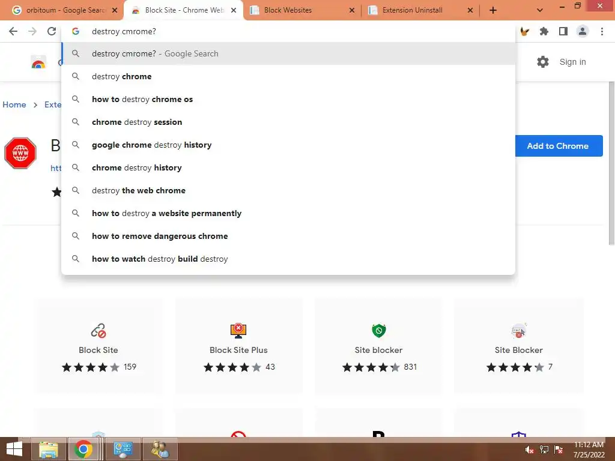Screen dimensions: 615x461
Task: Select 'destroy the web chrome' suggestion
Action: tap(288, 190)
